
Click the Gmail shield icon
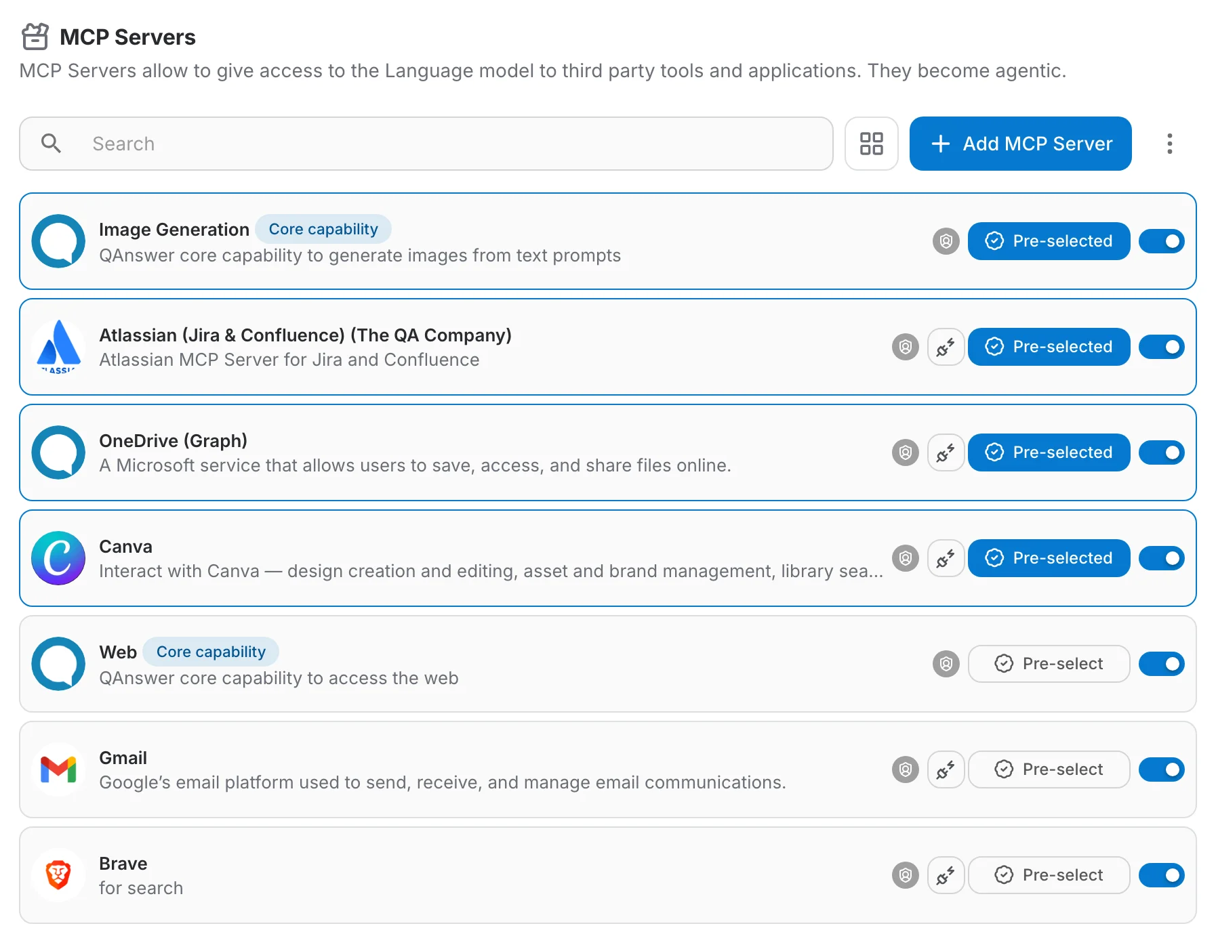905,769
